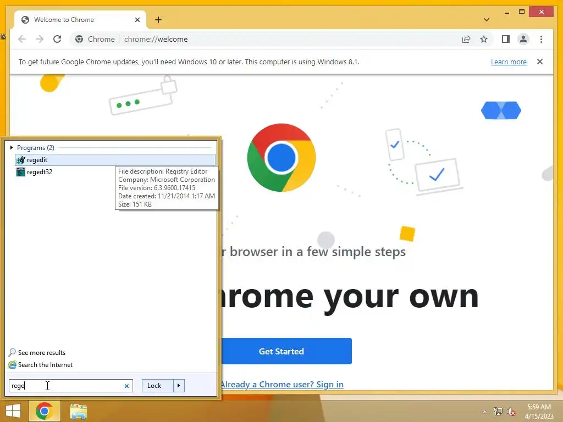Open the Windows Start button

coord(13,411)
